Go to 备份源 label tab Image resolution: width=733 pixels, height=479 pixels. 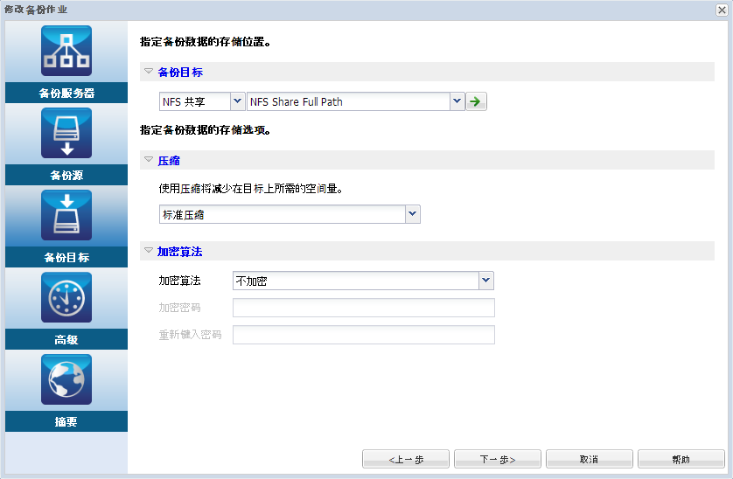(x=66, y=175)
